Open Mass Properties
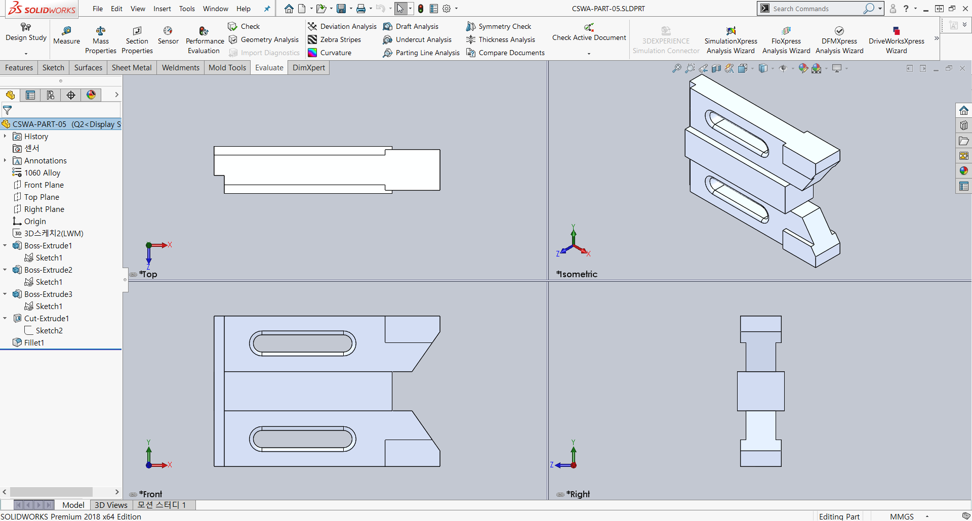The height and width of the screenshot is (521, 972). [x=101, y=39]
